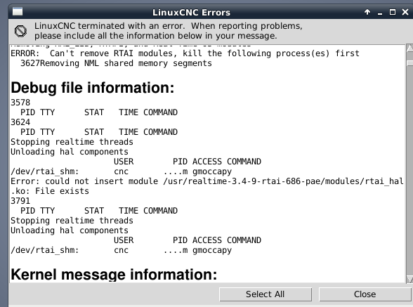
Task: Click the 'LinuxCNC terminated with an error' message
Action: coord(169,31)
